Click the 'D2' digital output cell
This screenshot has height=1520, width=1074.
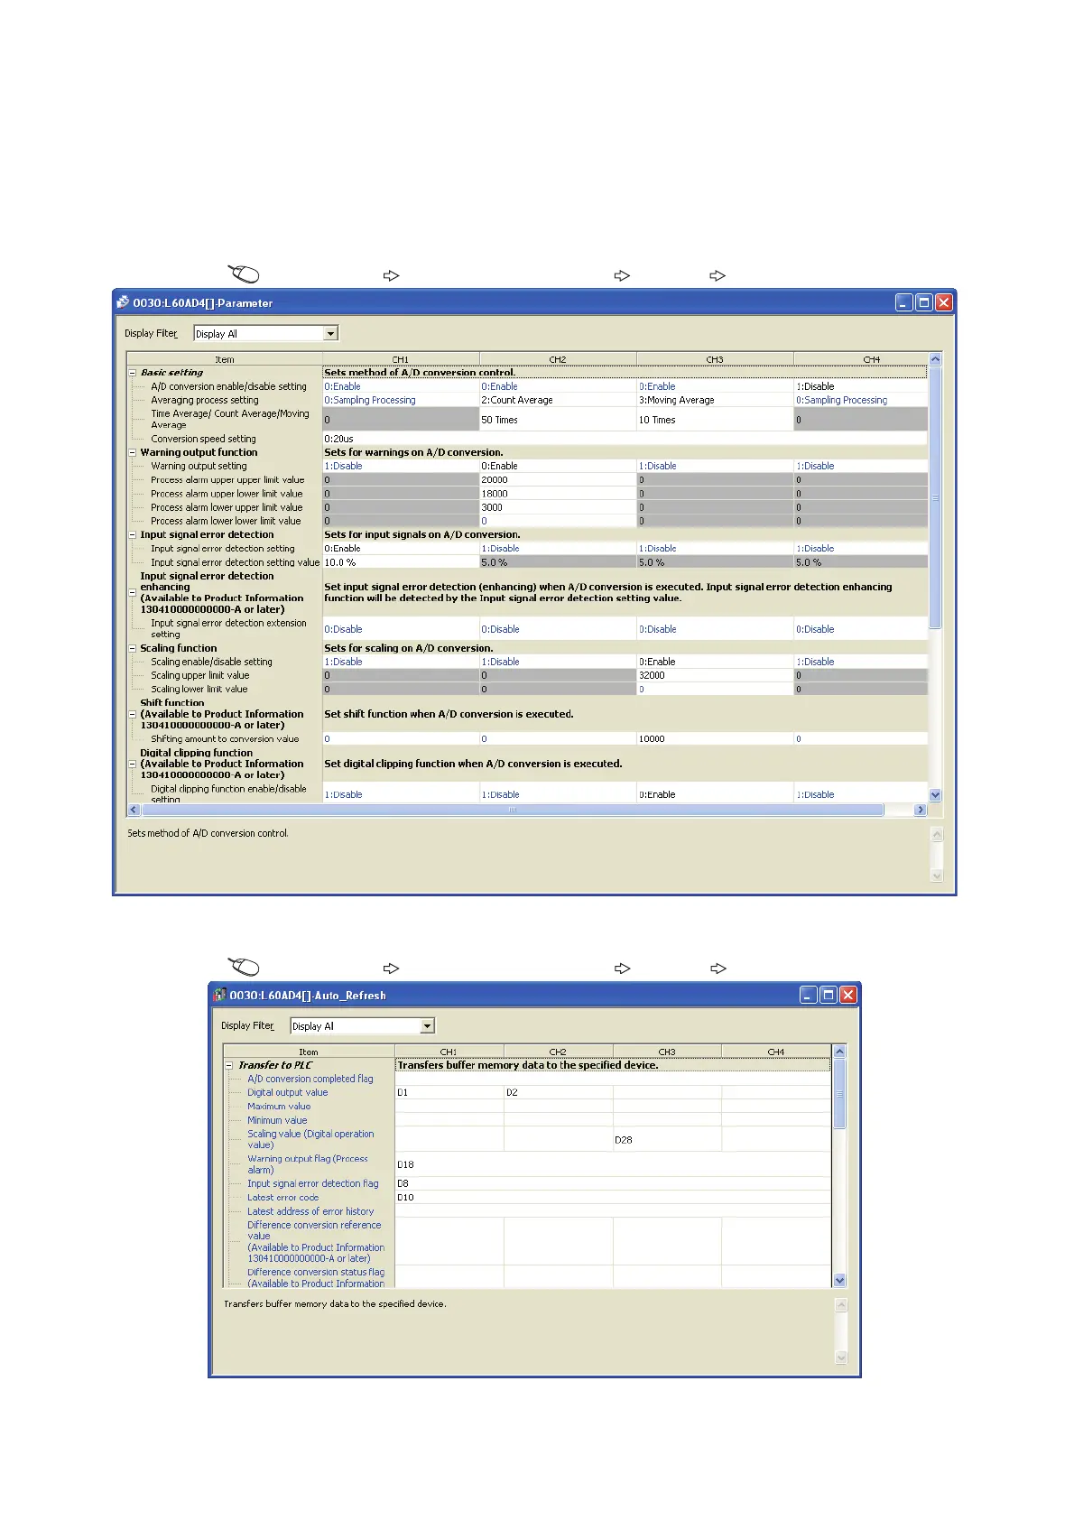pos(559,1092)
